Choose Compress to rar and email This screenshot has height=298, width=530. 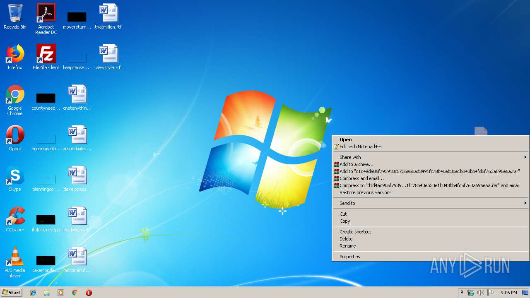coord(431,185)
